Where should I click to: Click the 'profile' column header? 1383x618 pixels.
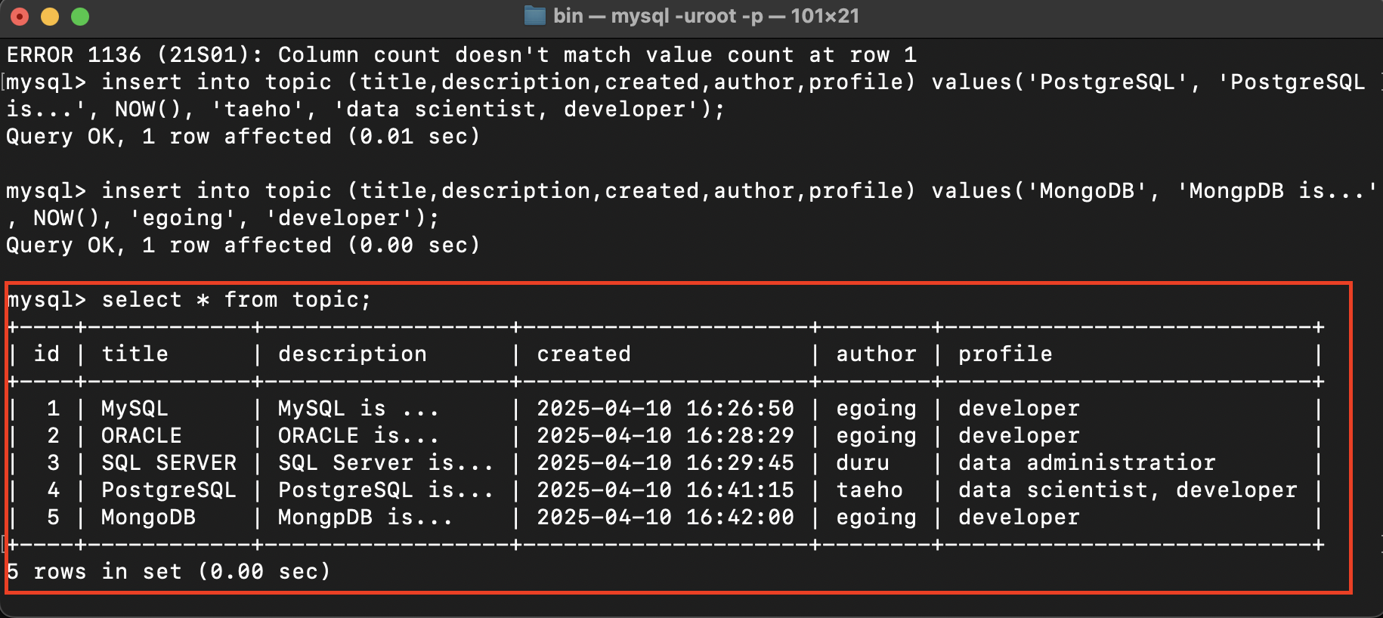(1005, 354)
